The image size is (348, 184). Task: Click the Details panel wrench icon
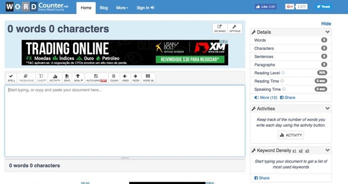click(254, 32)
